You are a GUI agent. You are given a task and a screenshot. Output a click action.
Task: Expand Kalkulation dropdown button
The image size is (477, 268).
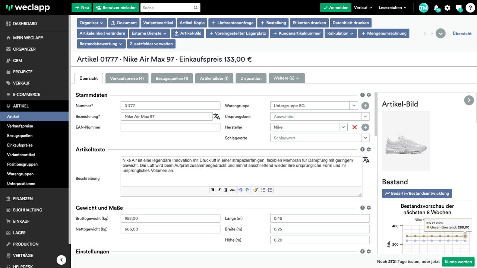[341, 33]
